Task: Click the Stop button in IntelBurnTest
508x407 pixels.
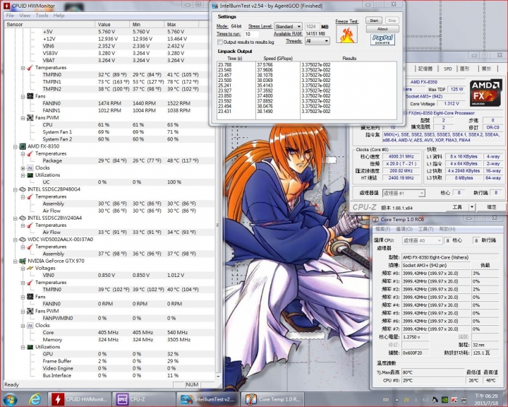Action: pos(392,20)
